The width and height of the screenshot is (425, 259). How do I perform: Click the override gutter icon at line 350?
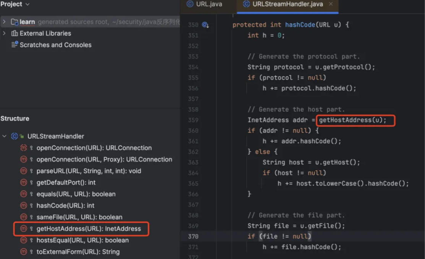(x=205, y=25)
